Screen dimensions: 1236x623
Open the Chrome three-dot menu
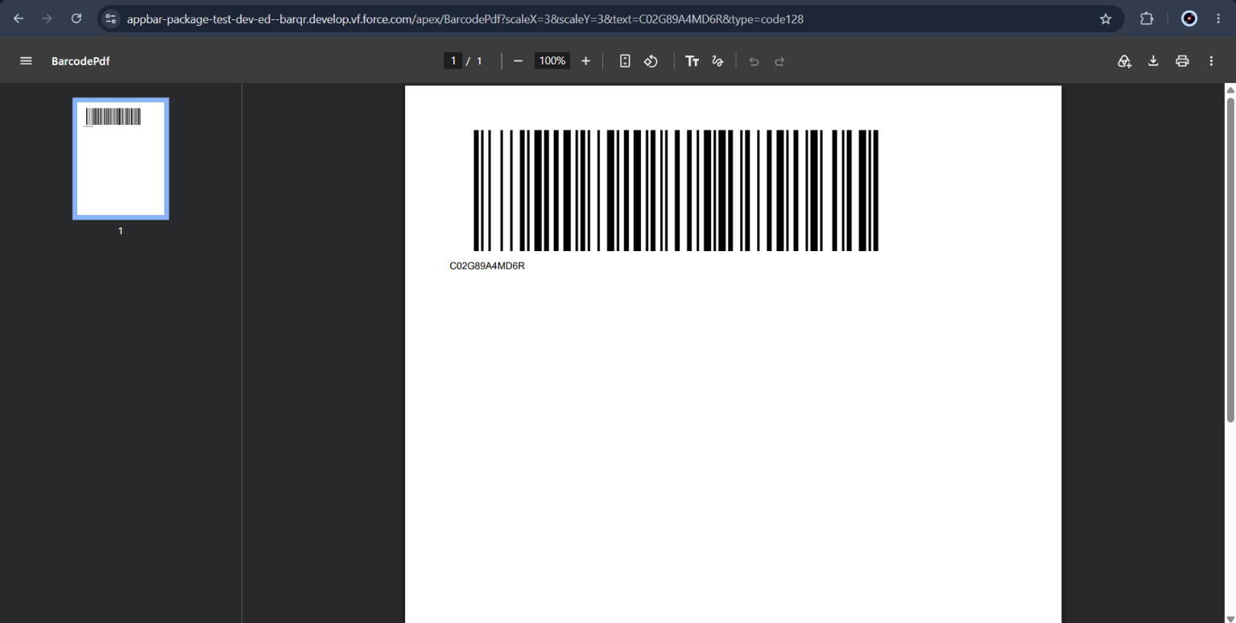tap(1217, 19)
